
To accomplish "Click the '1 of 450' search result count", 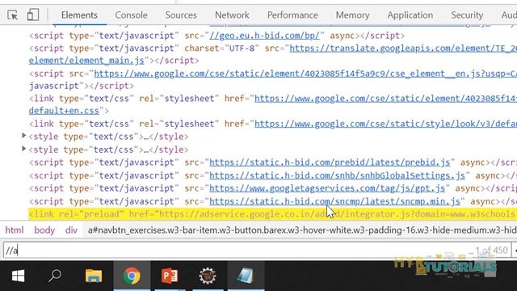I will 491,251.
